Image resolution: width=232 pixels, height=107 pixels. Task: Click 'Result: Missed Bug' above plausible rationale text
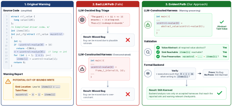[94, 37]
